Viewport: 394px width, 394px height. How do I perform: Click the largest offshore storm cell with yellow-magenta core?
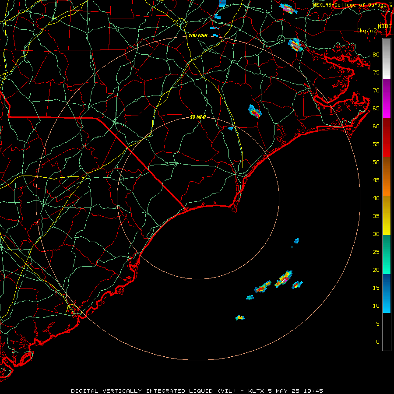(x=283, y=279)
